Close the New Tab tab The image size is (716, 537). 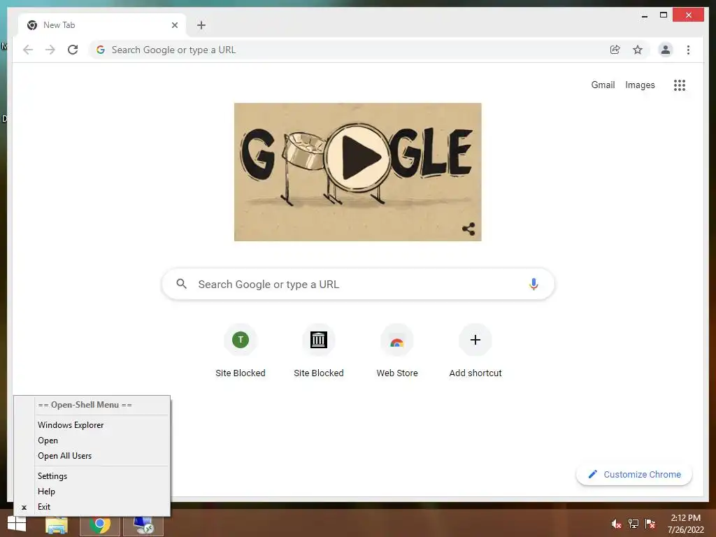(174, 25)
